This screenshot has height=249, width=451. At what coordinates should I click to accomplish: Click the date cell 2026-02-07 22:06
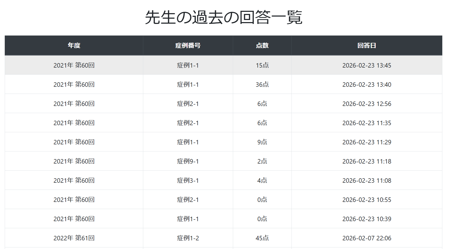(x=367, y=238)
